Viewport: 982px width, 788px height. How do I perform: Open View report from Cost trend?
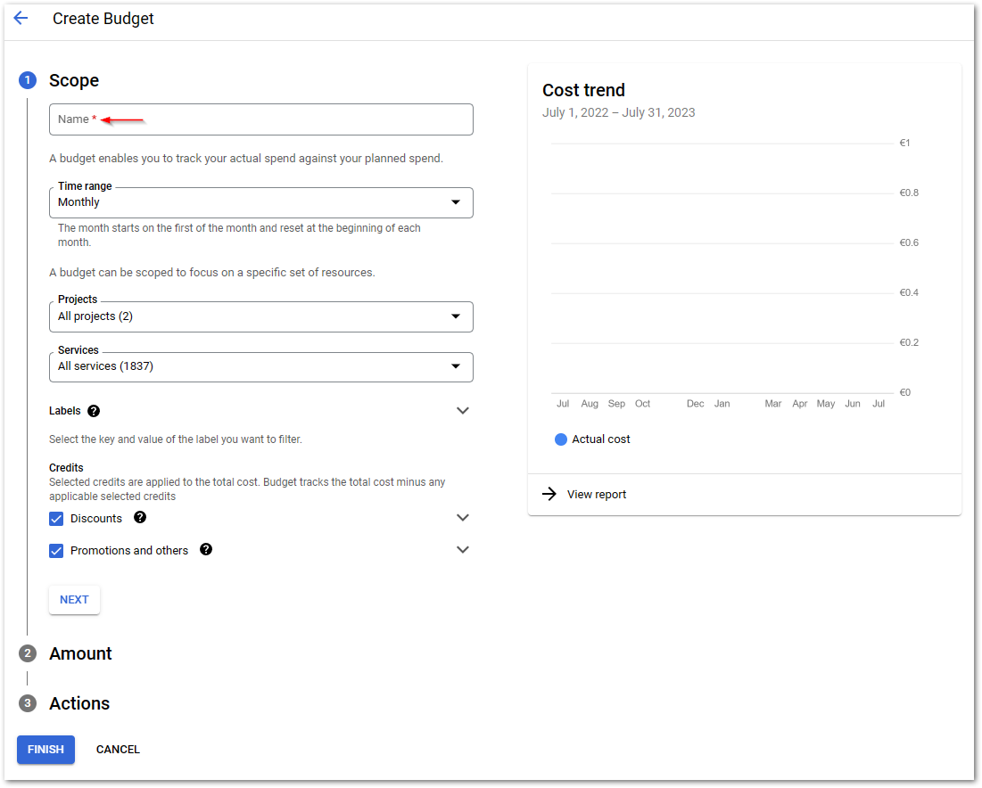[x=596, y=494]
